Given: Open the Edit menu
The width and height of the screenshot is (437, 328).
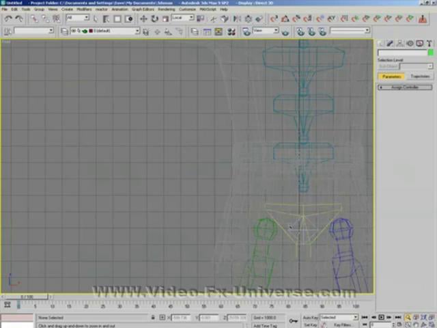Looking at the screenshot, I should coord(14,9).
